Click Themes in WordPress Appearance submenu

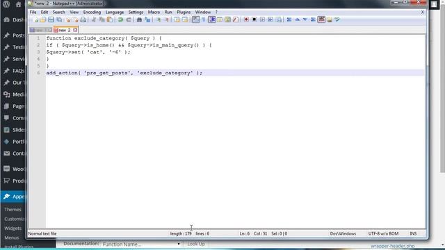(x=13, y=210)
